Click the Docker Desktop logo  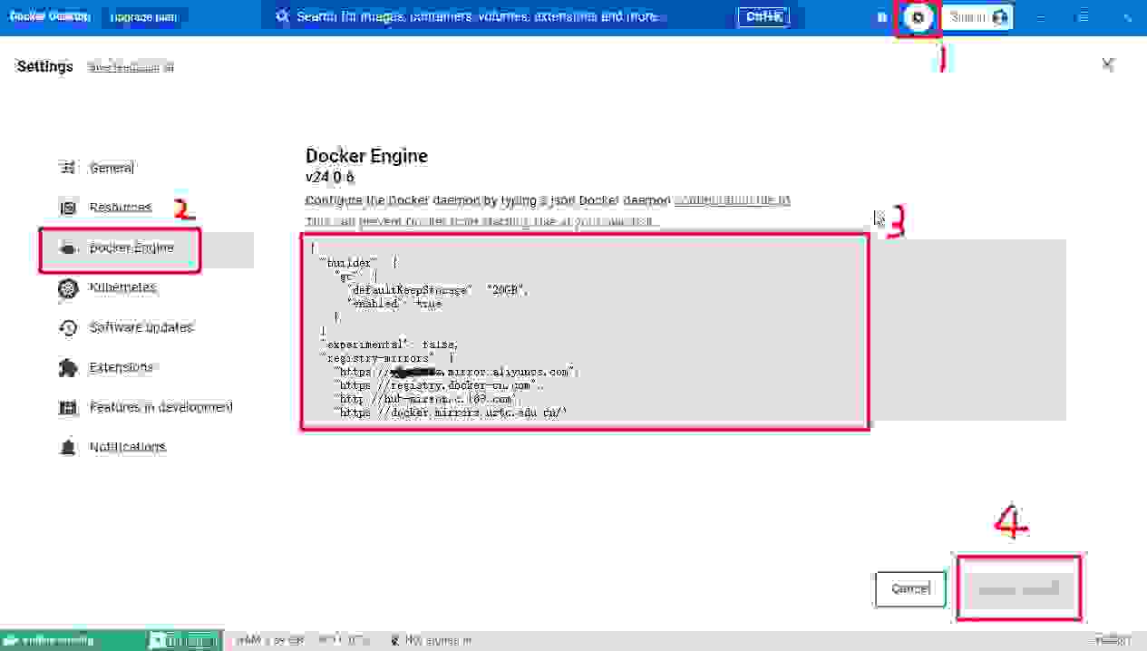pyautogui.click(x=49, y=17)
